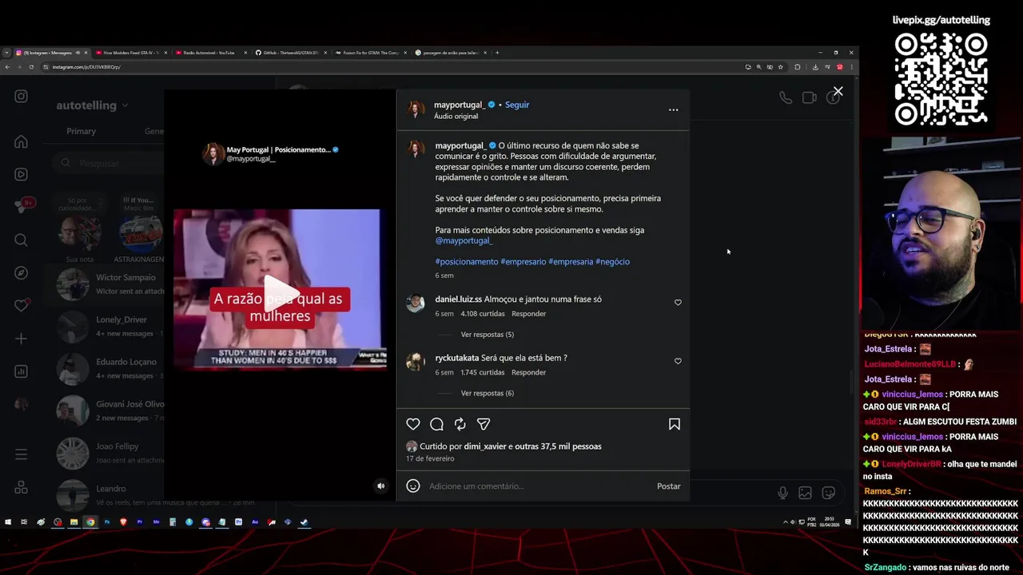Share the post via paper plane icon
Image resolution: width=1023 pixels, height=575 pixels.
click(484, 424)
